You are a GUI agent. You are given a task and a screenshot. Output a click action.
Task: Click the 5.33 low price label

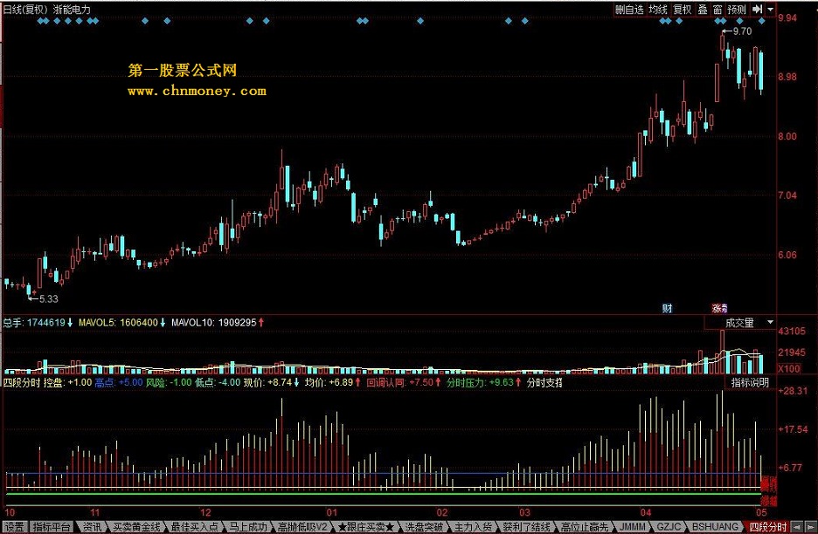tap(49, 299)
